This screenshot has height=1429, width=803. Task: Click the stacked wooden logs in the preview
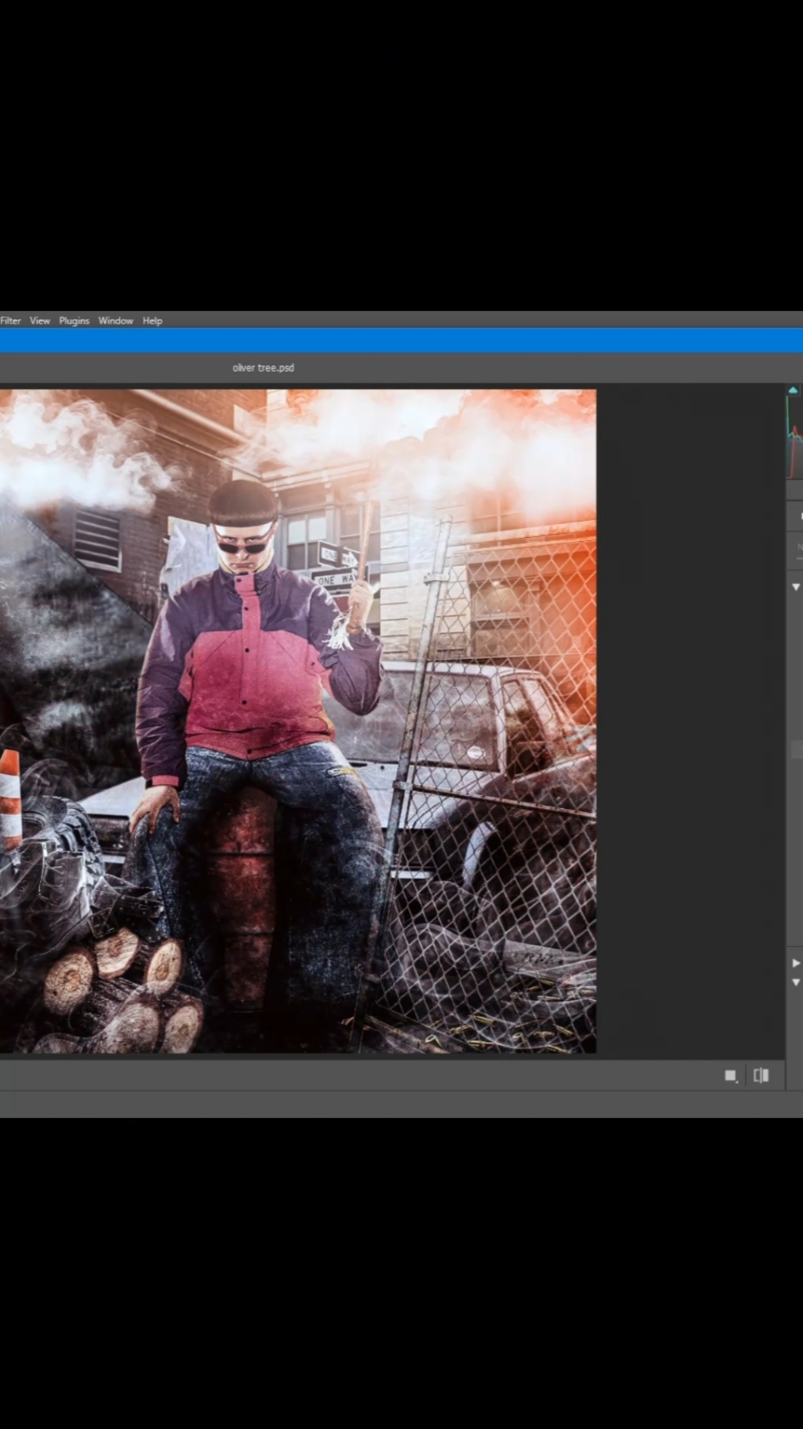[x=124, y=991]
